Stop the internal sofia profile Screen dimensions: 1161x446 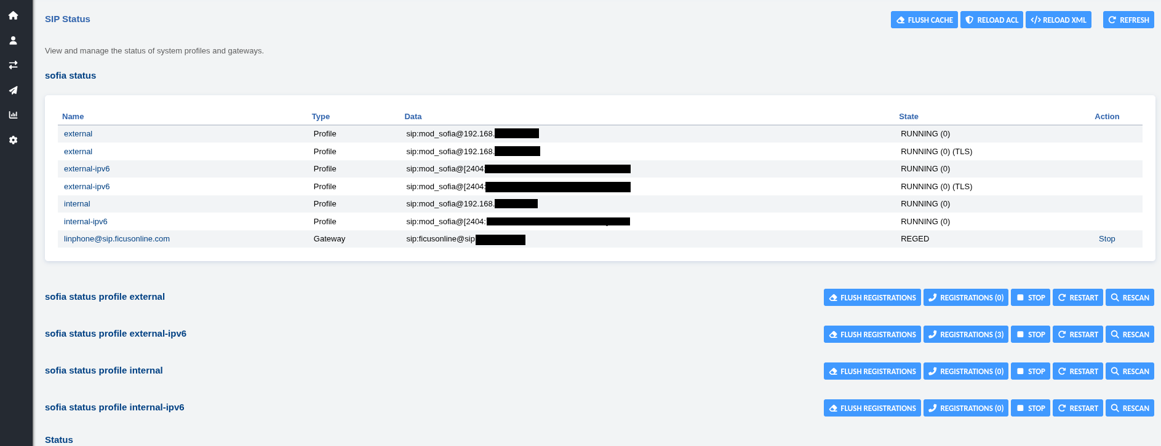1030,371
